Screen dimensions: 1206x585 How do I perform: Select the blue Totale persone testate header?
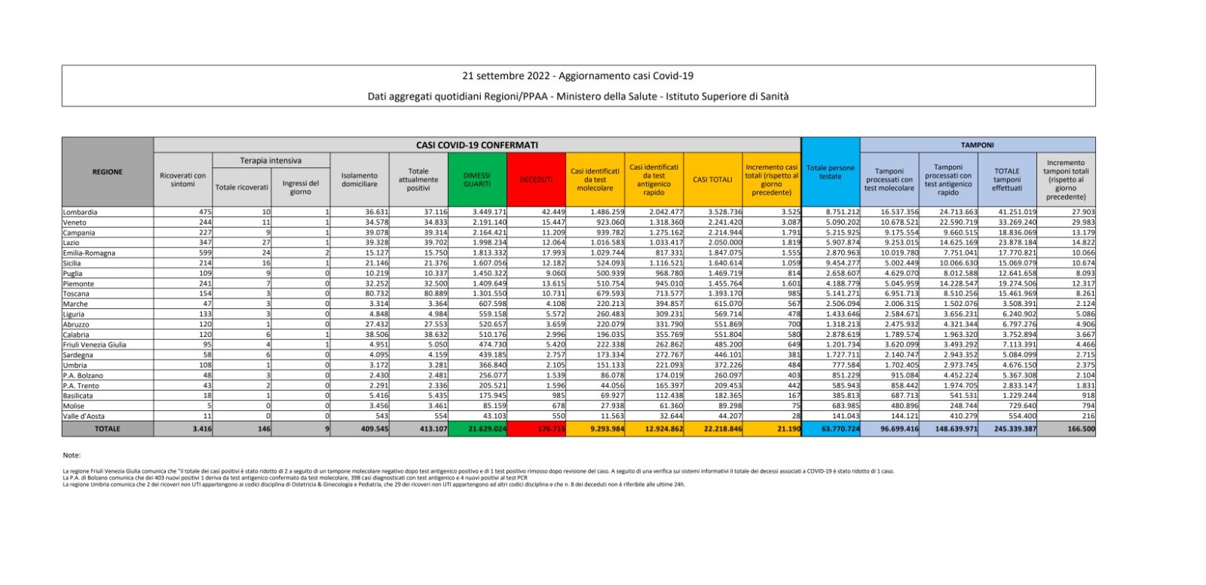(830, 172)
